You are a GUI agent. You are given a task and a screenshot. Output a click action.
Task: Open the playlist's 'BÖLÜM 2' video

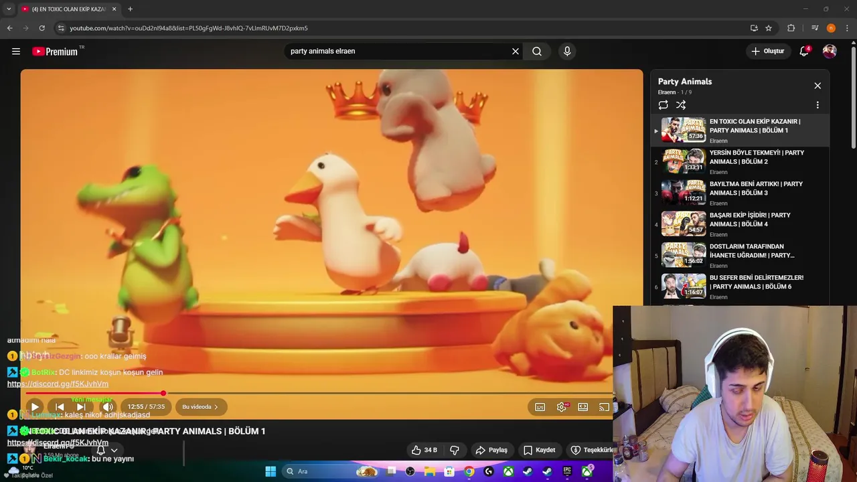pos(741,161)
